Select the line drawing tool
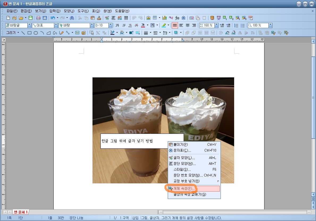316x221 pixels. 23,33
